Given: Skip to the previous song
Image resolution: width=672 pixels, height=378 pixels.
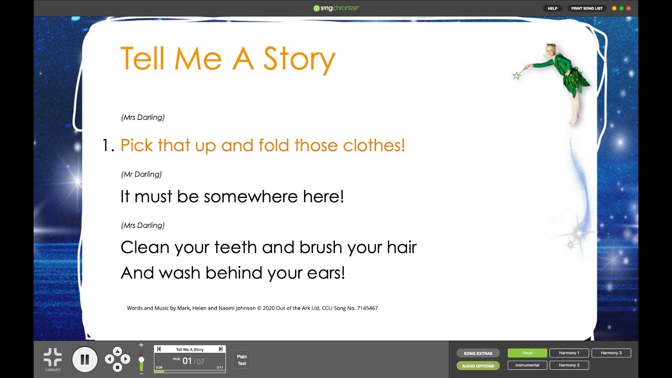Looking at the screenshot, I should [159, 349].
